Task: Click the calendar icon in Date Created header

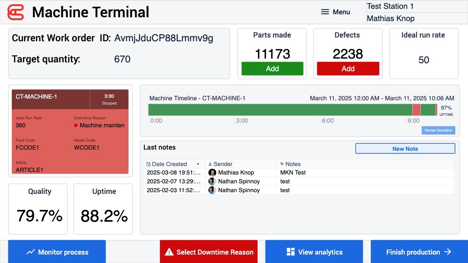Action: 148,164
